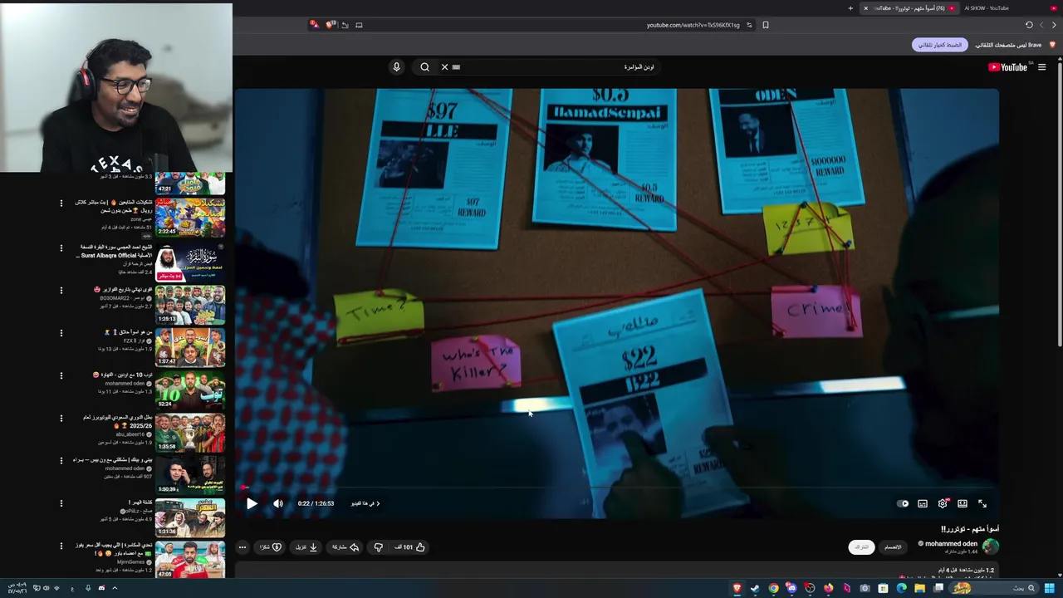Open the 1:25:13 recommended video thumbnail
The width and height of the screenshot is (1063, 598).
coord(190,305)
